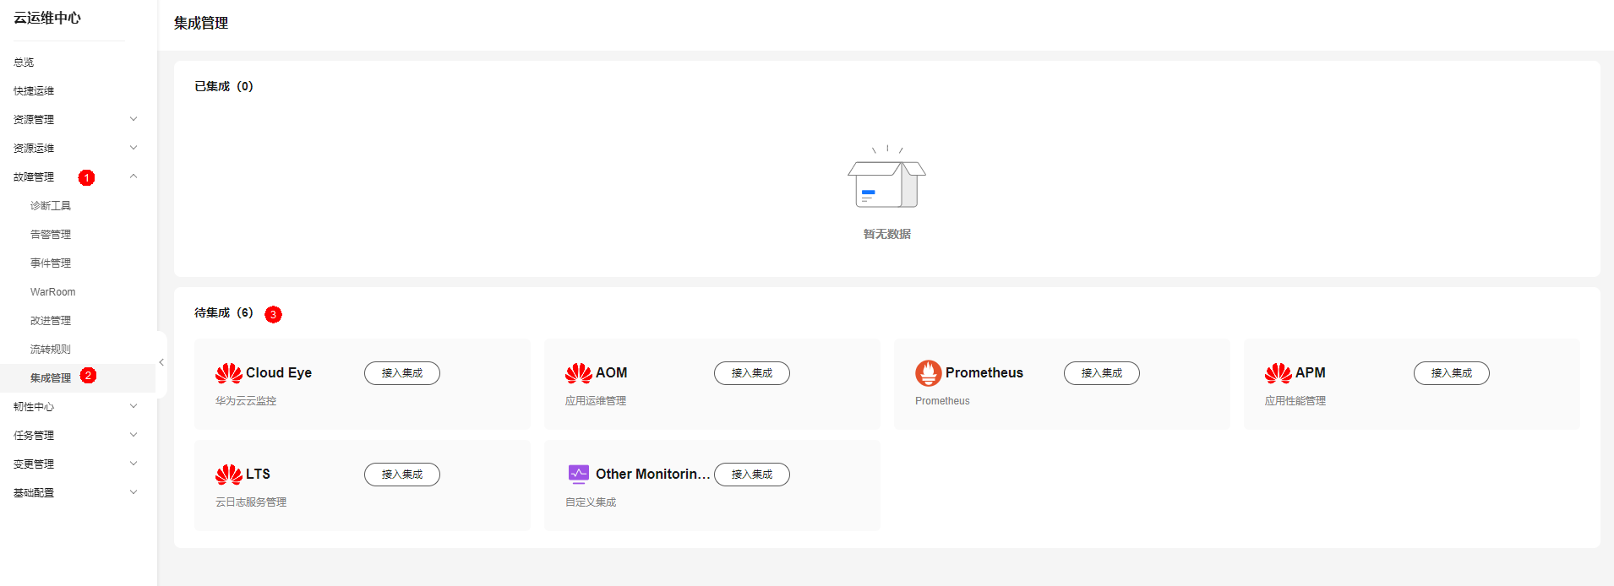Click the AOM Huawei logo icon

click(578, 373)
